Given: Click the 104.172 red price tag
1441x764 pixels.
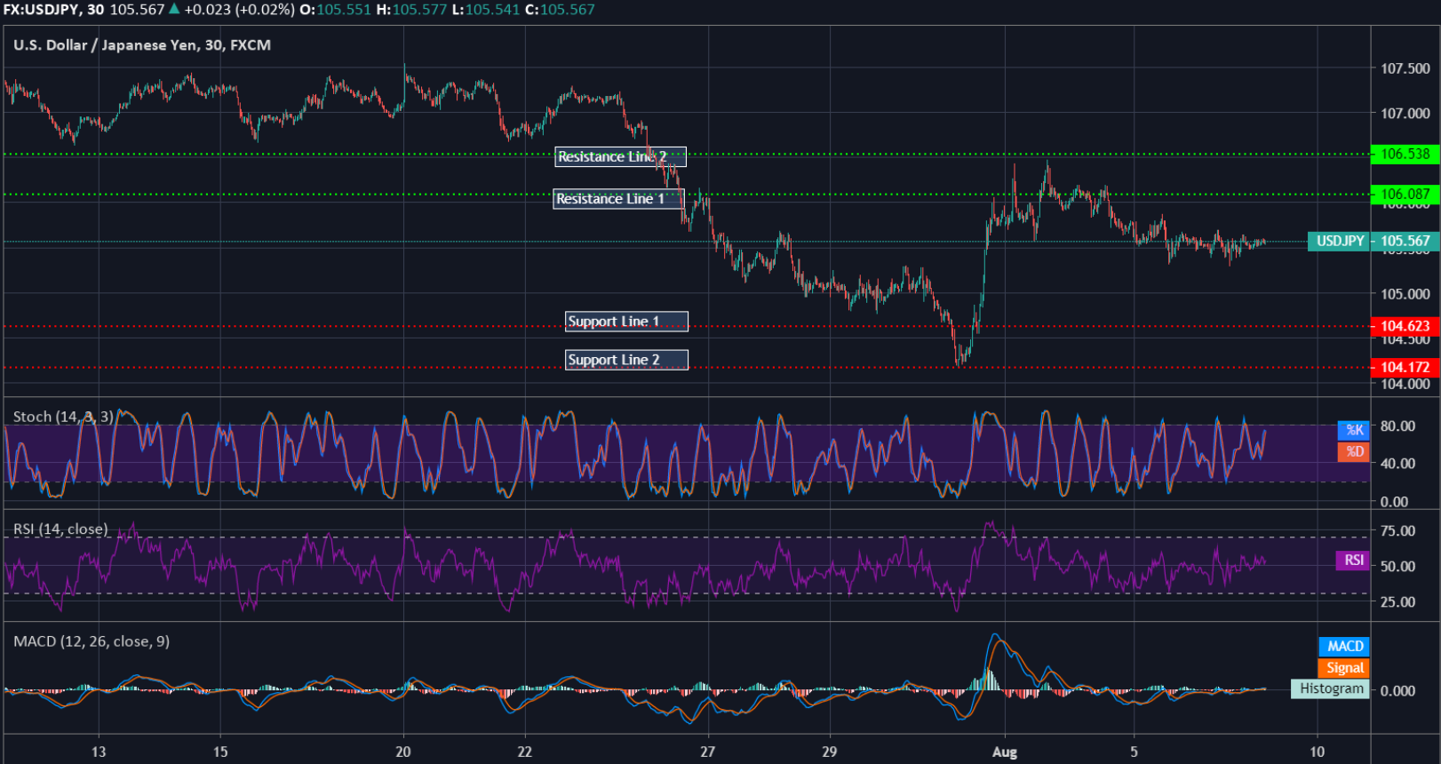Looking at the screenshot, I should [1405, 367].
